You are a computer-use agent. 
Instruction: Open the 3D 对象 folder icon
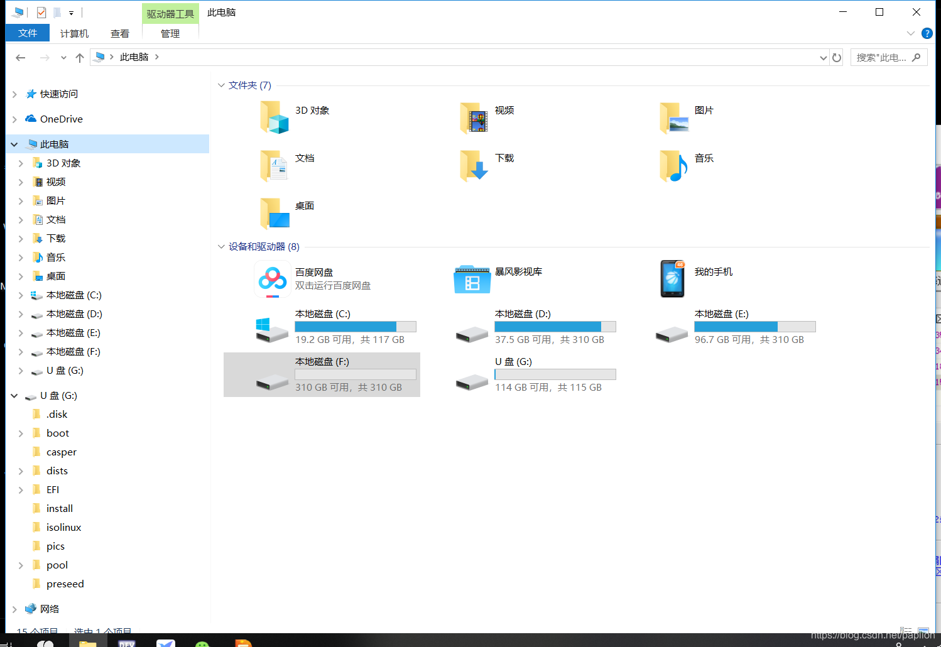click(x=274, y=117)
